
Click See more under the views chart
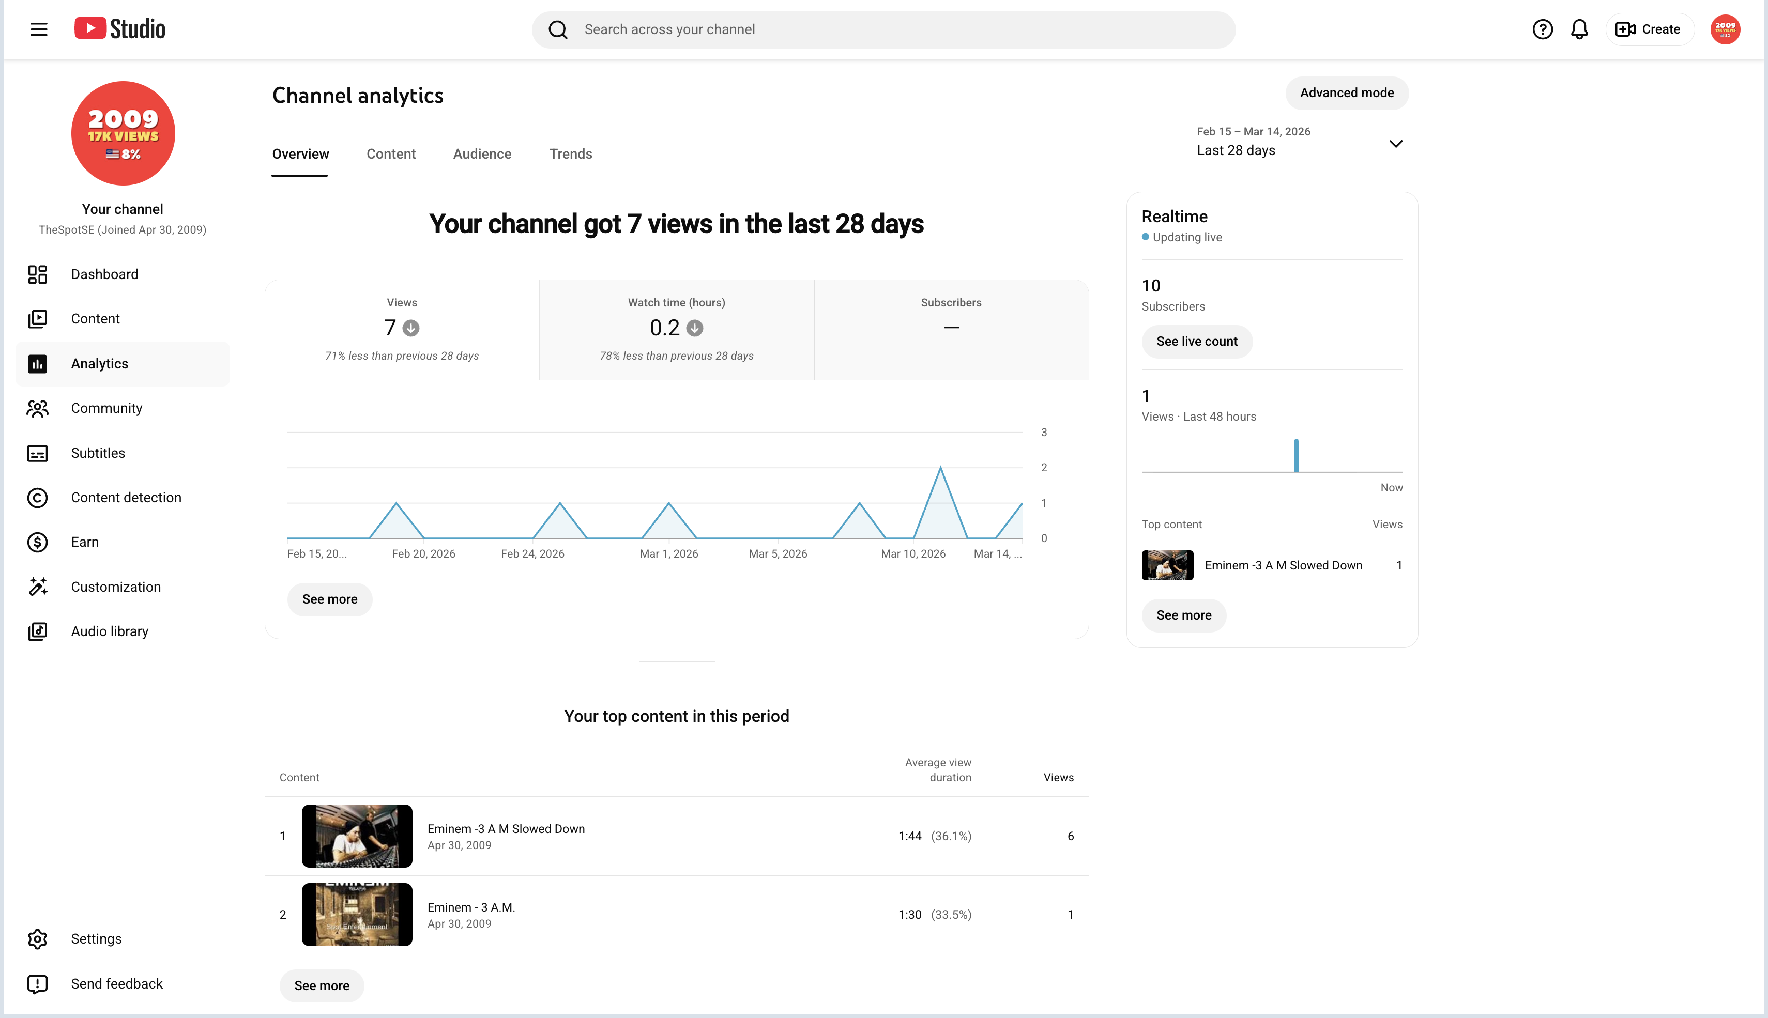pos(329,599)
